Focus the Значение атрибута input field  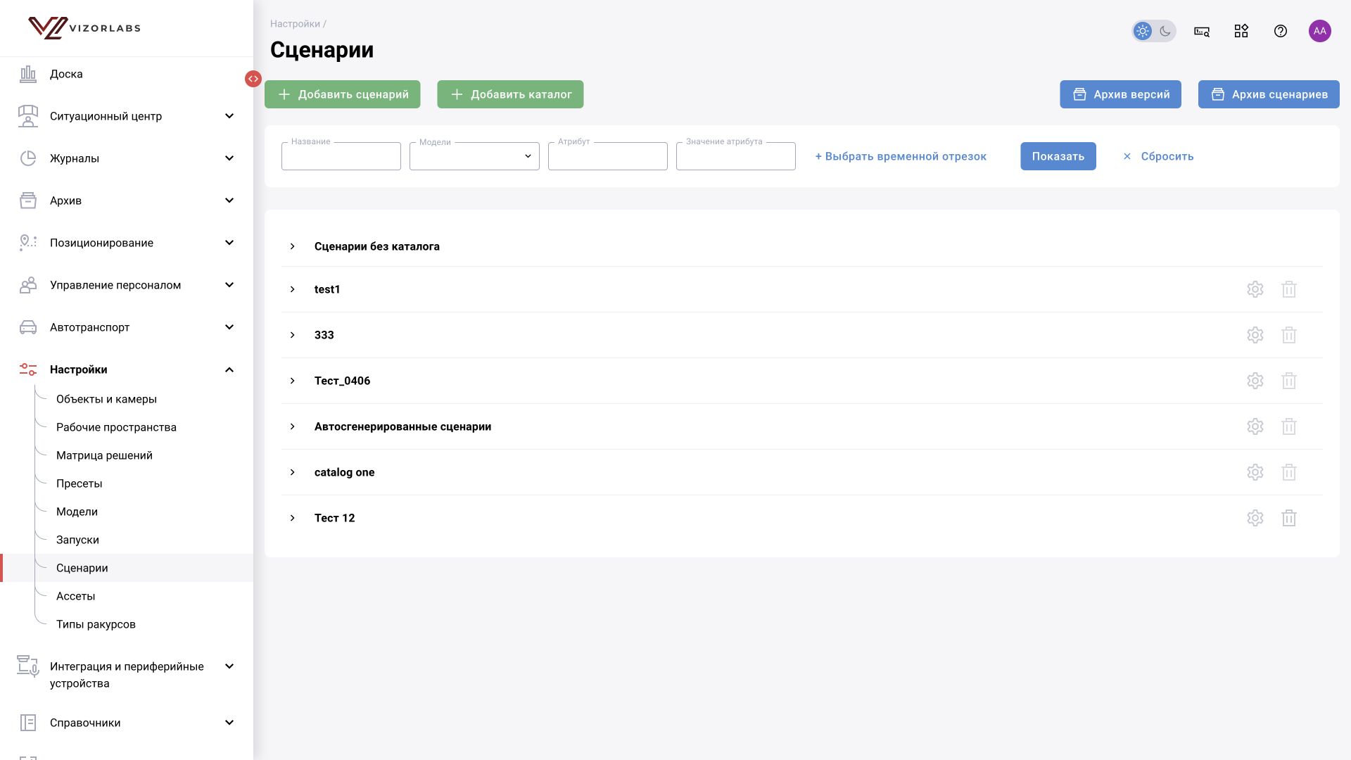click(x=736, y=156)
